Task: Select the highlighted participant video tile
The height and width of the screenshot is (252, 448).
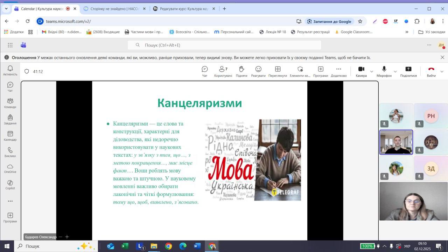Action: pyautogui.click(x=396, y=142)
